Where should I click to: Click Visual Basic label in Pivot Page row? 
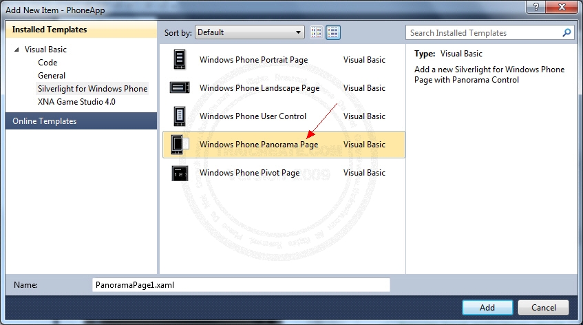pos(364,173)
